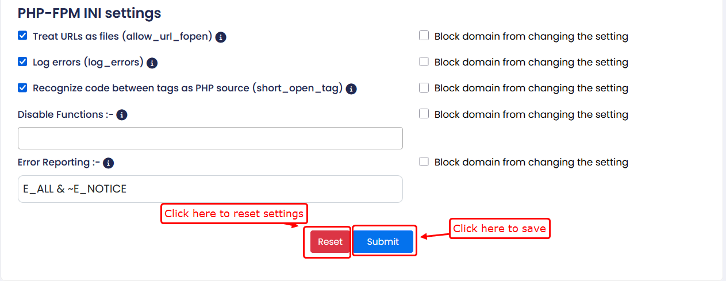
Task: Click the empty Disable Functions text field
Action: pyautogui.click(x=210, y=138)
